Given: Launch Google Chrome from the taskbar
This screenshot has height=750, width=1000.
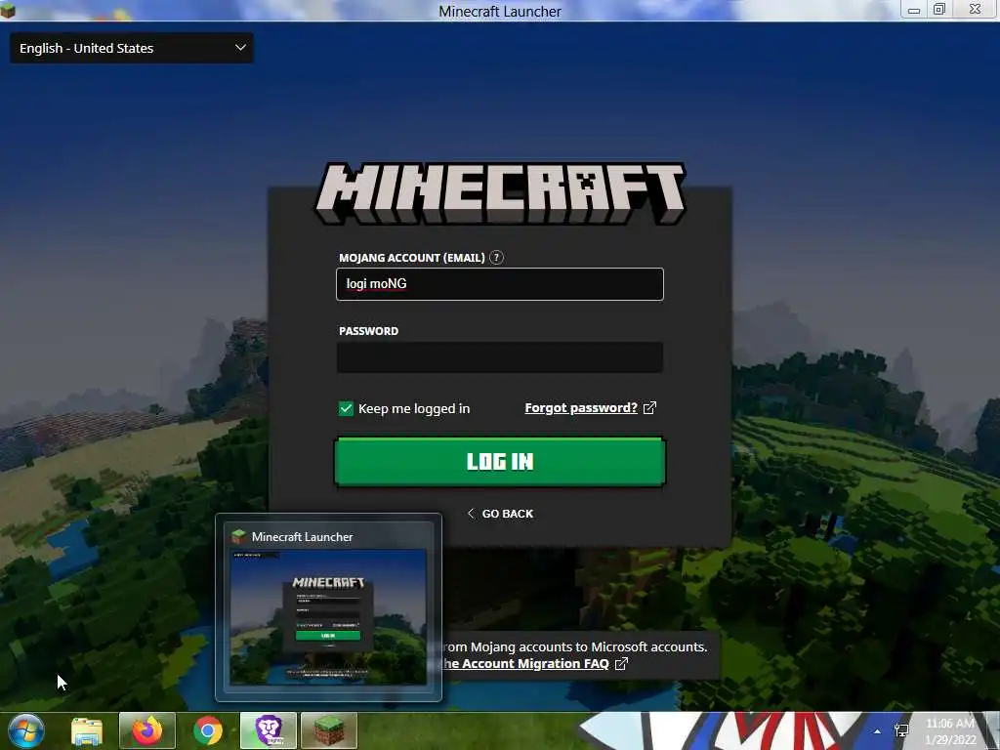Looking at the screenshot, I should [208, 730].
